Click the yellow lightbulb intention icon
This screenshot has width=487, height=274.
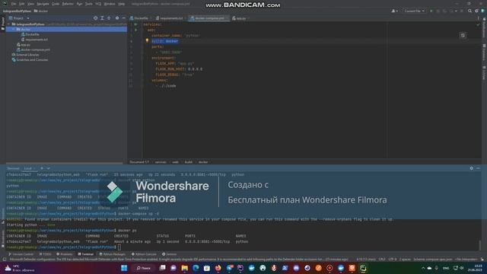pos(147,40)
